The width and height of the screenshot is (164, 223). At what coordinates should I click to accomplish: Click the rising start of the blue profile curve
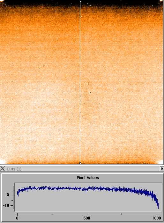pyautogui.click(x=18, y=193)
